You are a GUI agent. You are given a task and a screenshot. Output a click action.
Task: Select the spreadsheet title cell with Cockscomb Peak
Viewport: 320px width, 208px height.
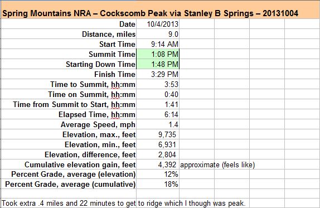pyautogui.click(x=160, y=10)
